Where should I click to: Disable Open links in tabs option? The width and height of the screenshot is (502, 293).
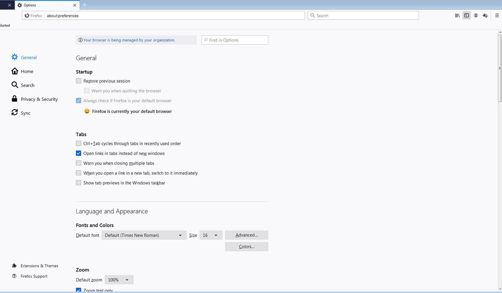tap(78, 153)
